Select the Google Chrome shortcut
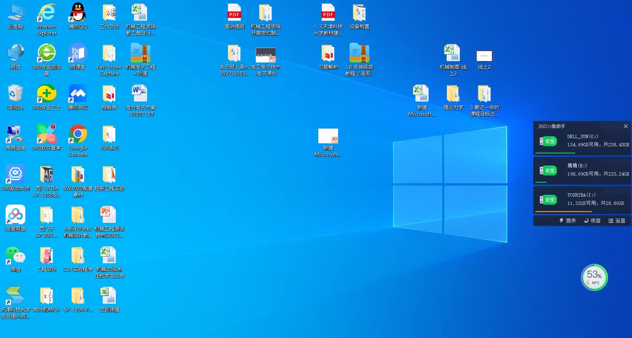 pos(78,141)
